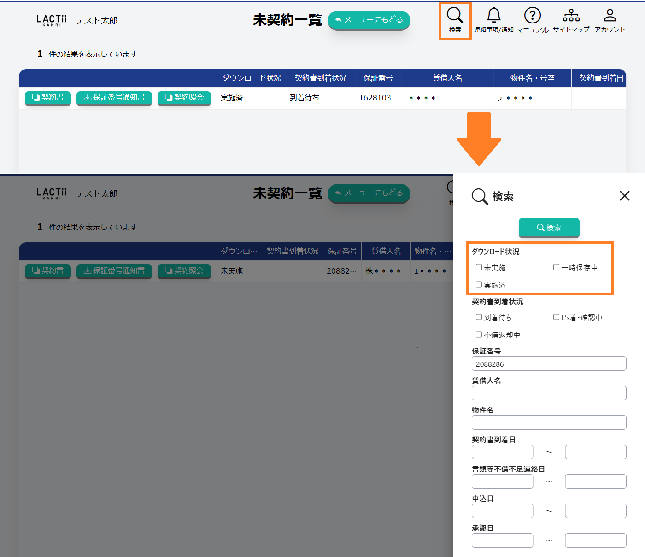Close the search panel with X icon
This screenshot has height=557, width=645.
624,196
